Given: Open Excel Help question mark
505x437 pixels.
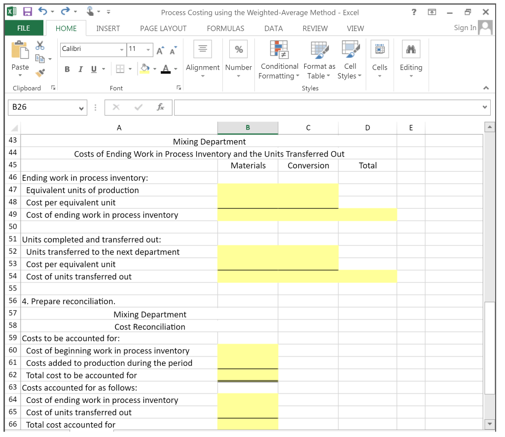Looking at the screenshot, I should [414, 12].
